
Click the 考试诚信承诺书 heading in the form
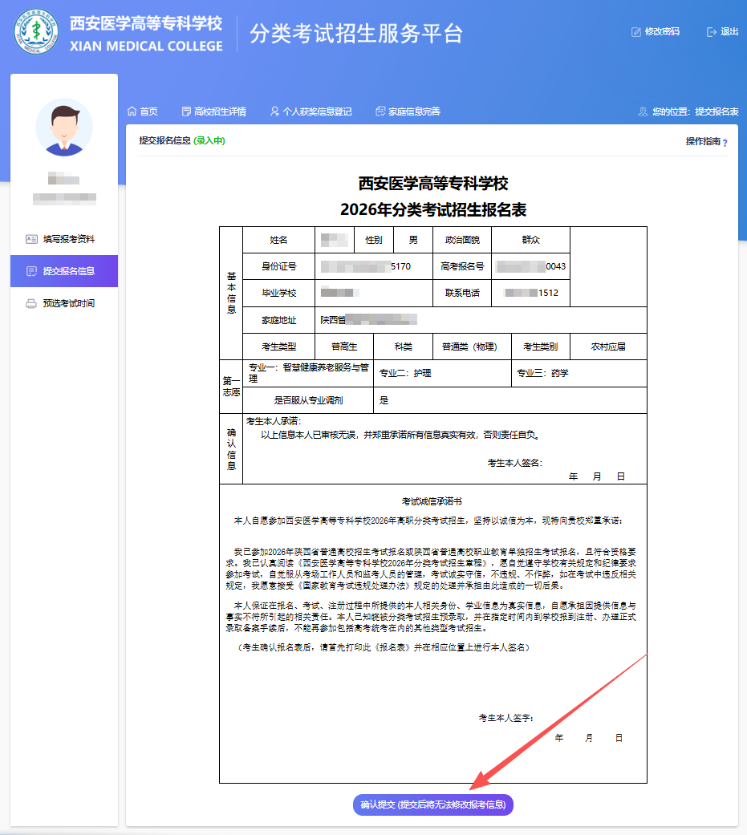pyautogui.click(x=432, y=501)
